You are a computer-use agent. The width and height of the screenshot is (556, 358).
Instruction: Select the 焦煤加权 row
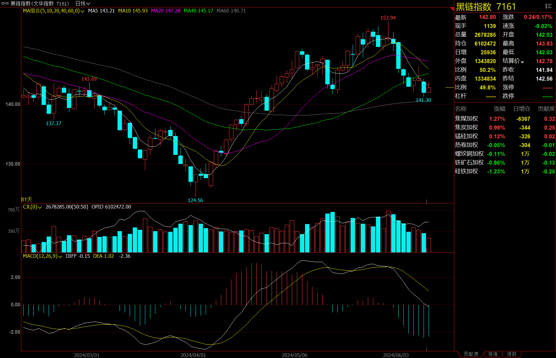466,119
